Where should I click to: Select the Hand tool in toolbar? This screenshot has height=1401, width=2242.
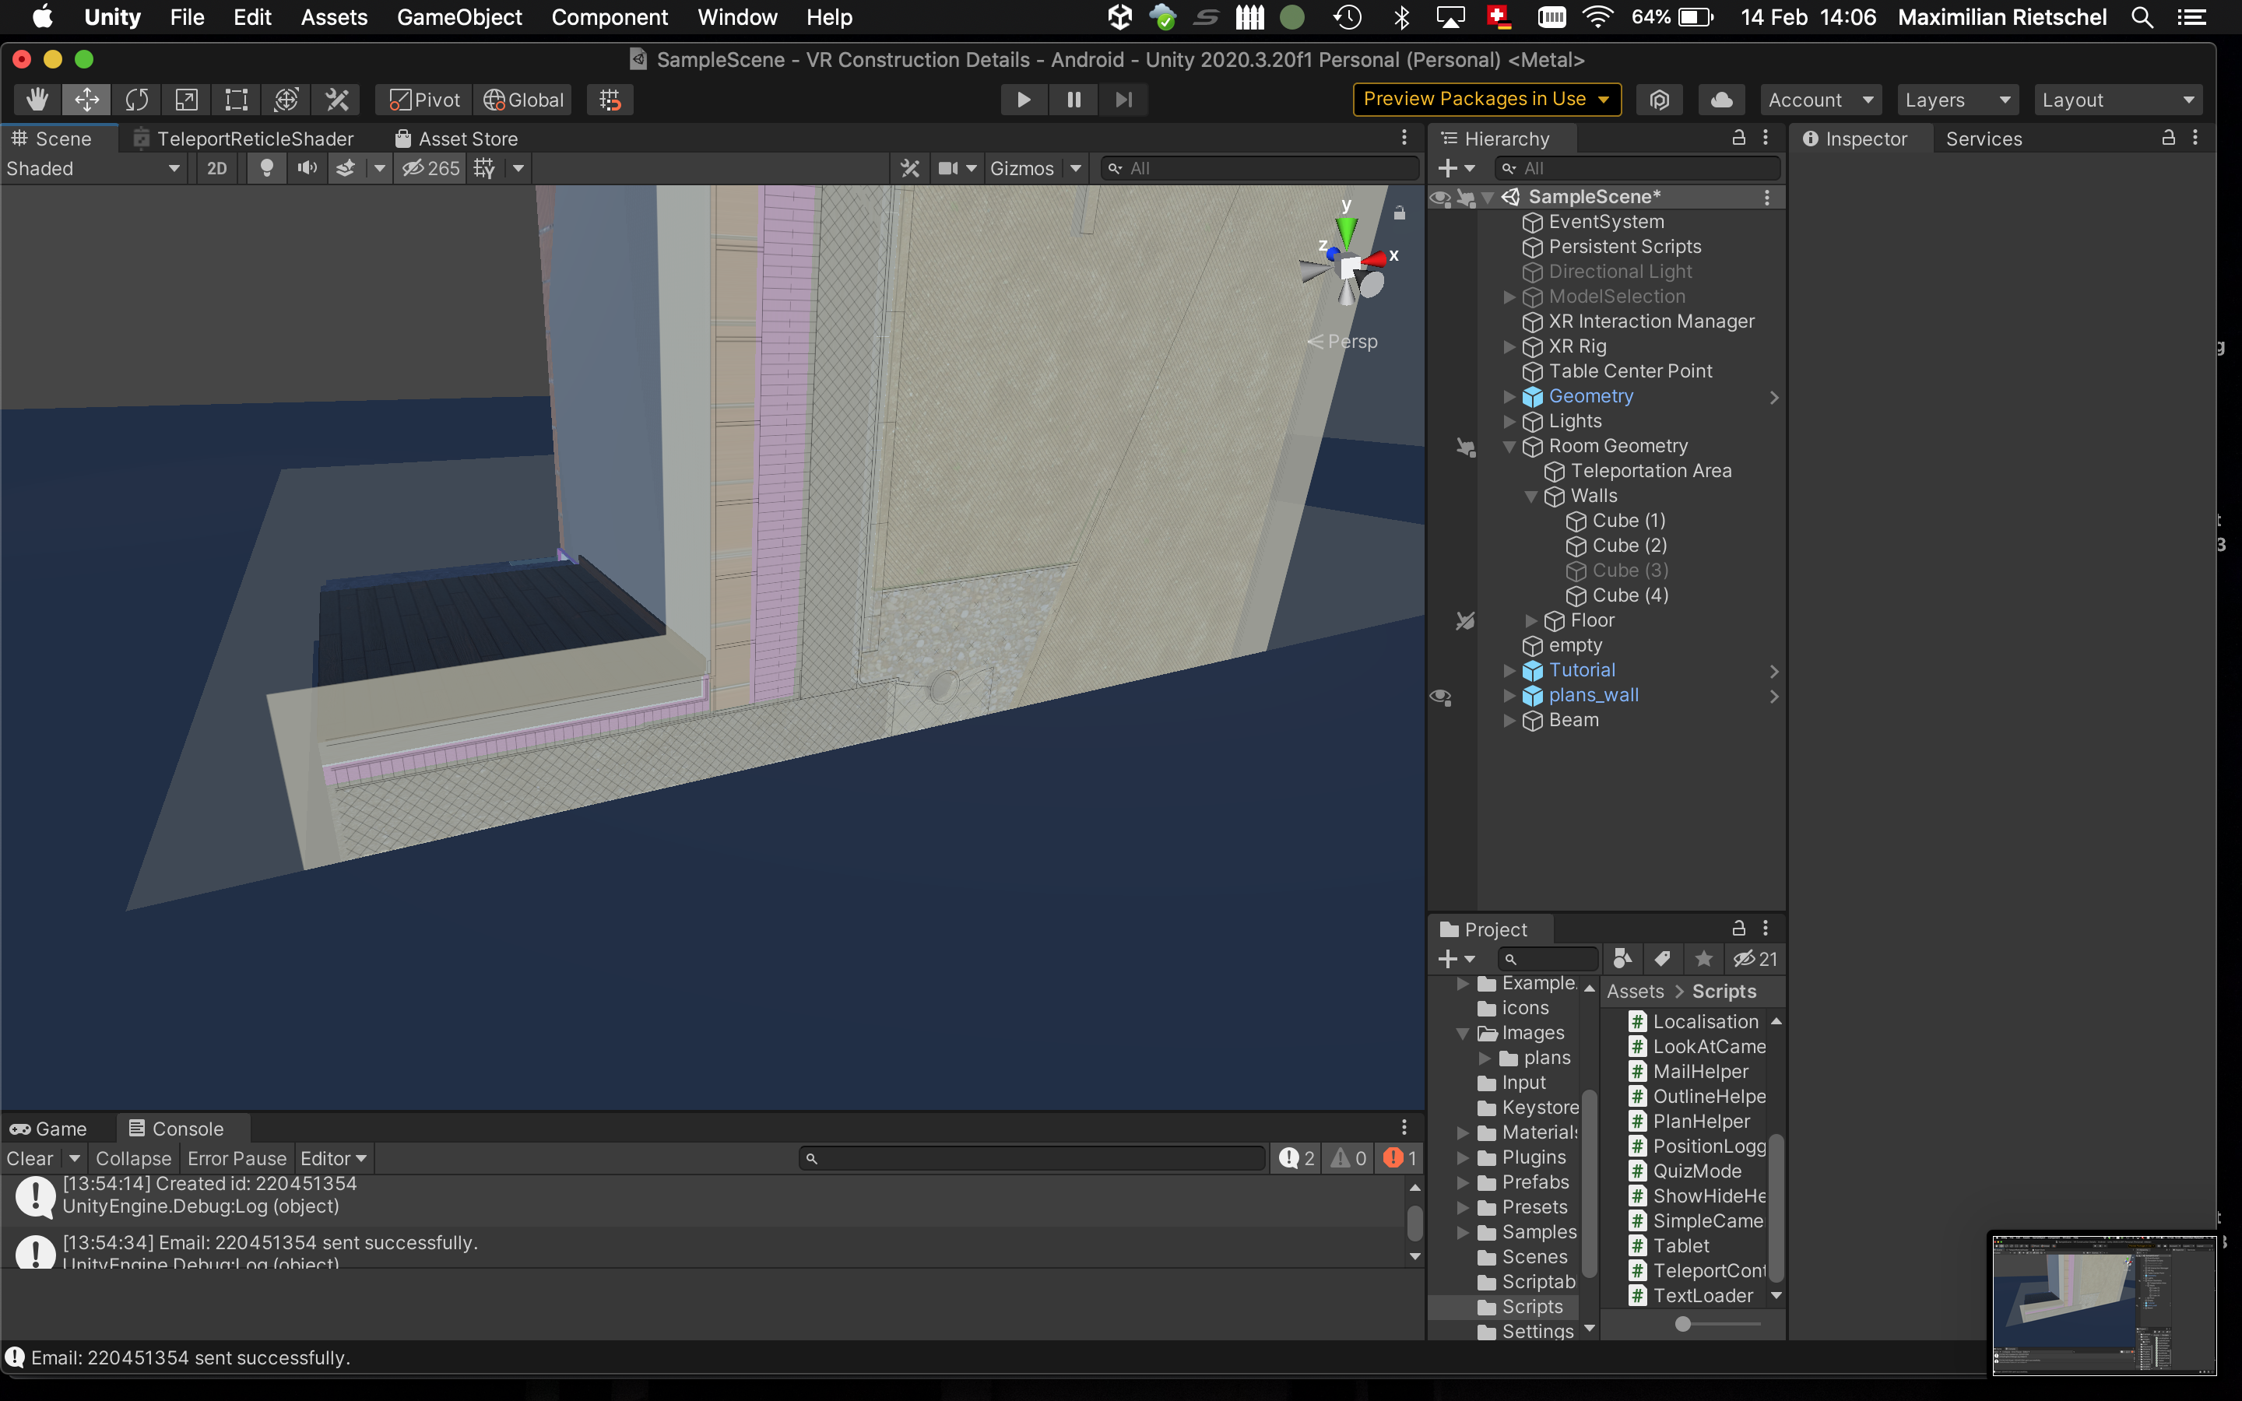click(37, 100)
